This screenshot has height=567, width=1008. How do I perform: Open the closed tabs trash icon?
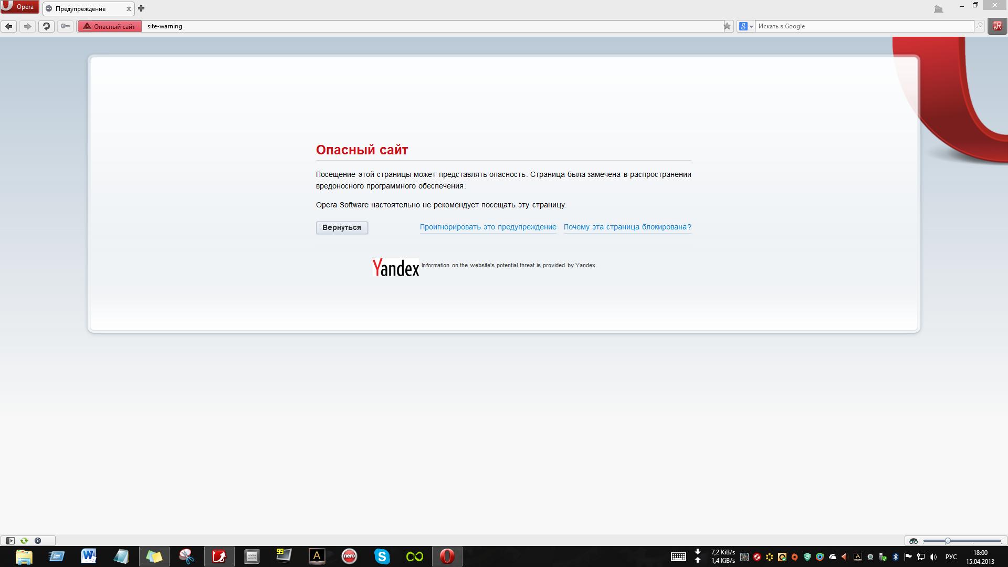click(938, 8)
